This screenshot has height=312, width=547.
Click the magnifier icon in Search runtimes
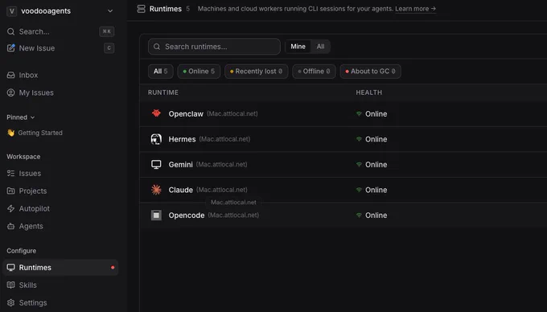157,47
